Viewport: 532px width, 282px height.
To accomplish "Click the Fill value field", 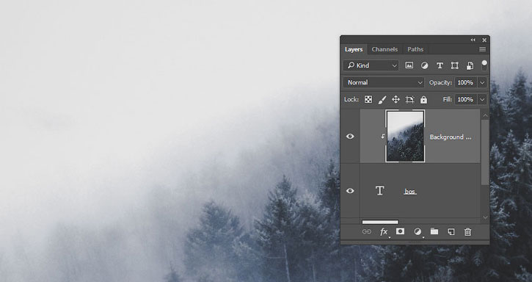I will 465,99.
